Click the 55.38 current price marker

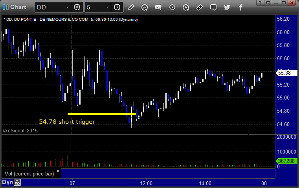[286, 73]
